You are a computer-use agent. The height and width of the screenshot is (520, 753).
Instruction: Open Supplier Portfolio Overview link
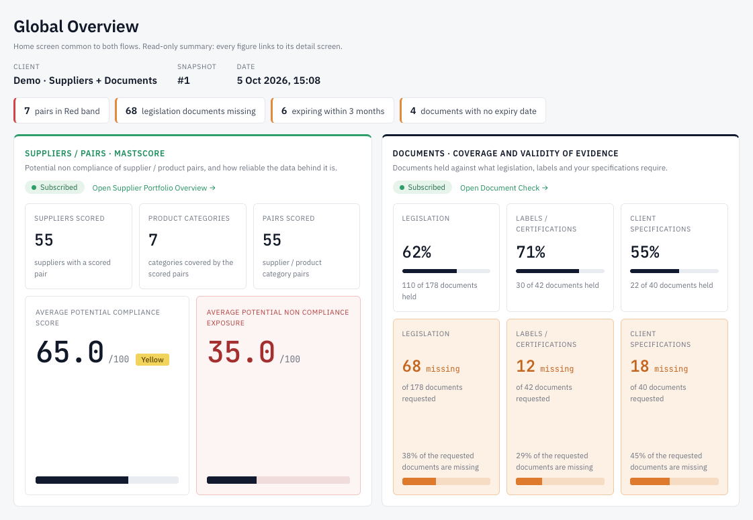point(154,188)
